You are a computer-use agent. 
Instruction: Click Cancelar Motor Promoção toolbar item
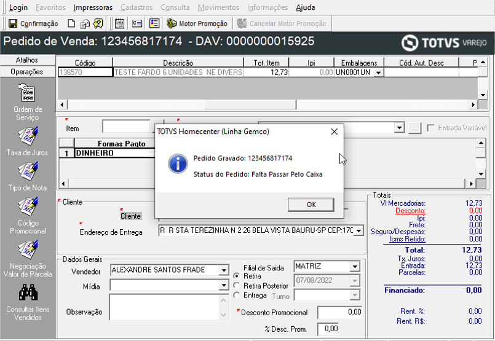[x=282, y=24]
